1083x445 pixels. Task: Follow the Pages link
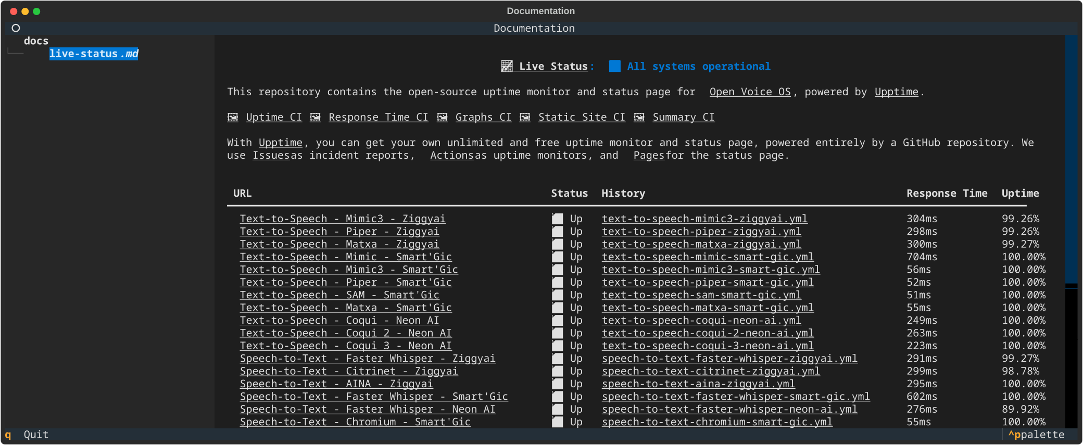[x=649, y=155]
